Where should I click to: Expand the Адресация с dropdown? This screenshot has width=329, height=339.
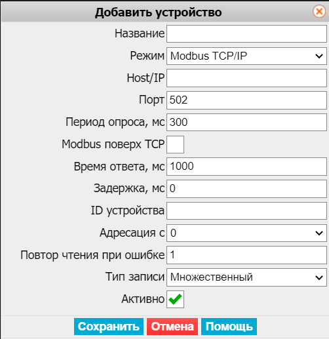click(246, 233)
